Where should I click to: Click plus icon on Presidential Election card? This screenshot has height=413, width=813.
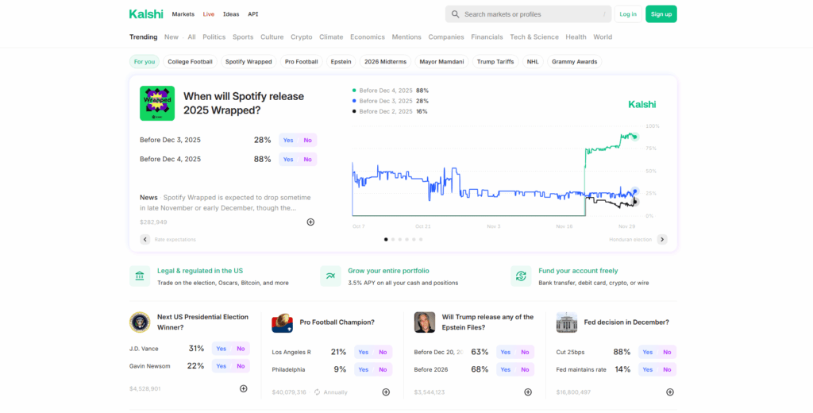coord(244,388)
